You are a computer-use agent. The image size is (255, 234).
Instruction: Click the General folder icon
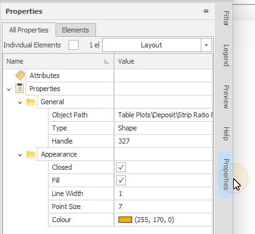(31, 102)
